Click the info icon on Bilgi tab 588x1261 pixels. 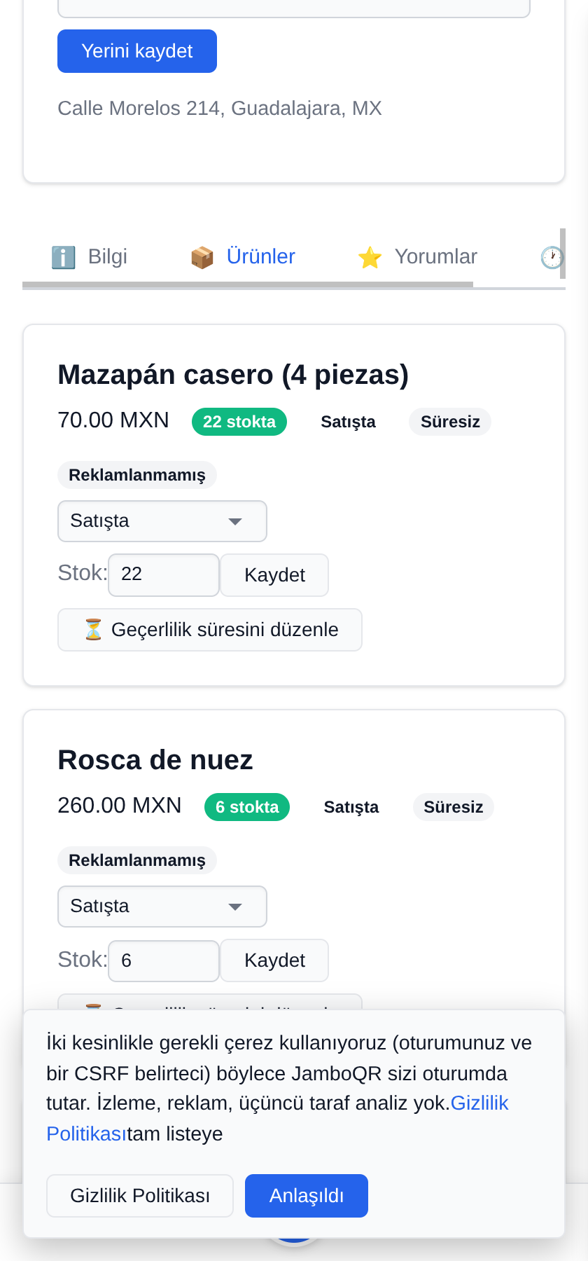tap(64, 257)
